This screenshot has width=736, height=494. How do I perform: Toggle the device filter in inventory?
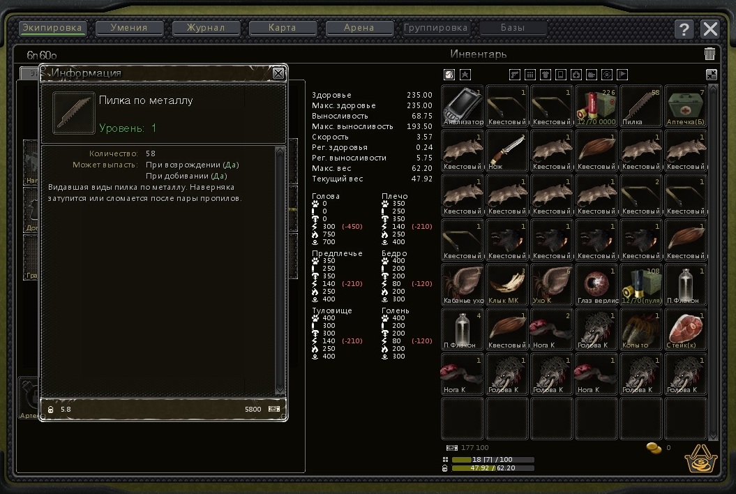tap(561, 75)
